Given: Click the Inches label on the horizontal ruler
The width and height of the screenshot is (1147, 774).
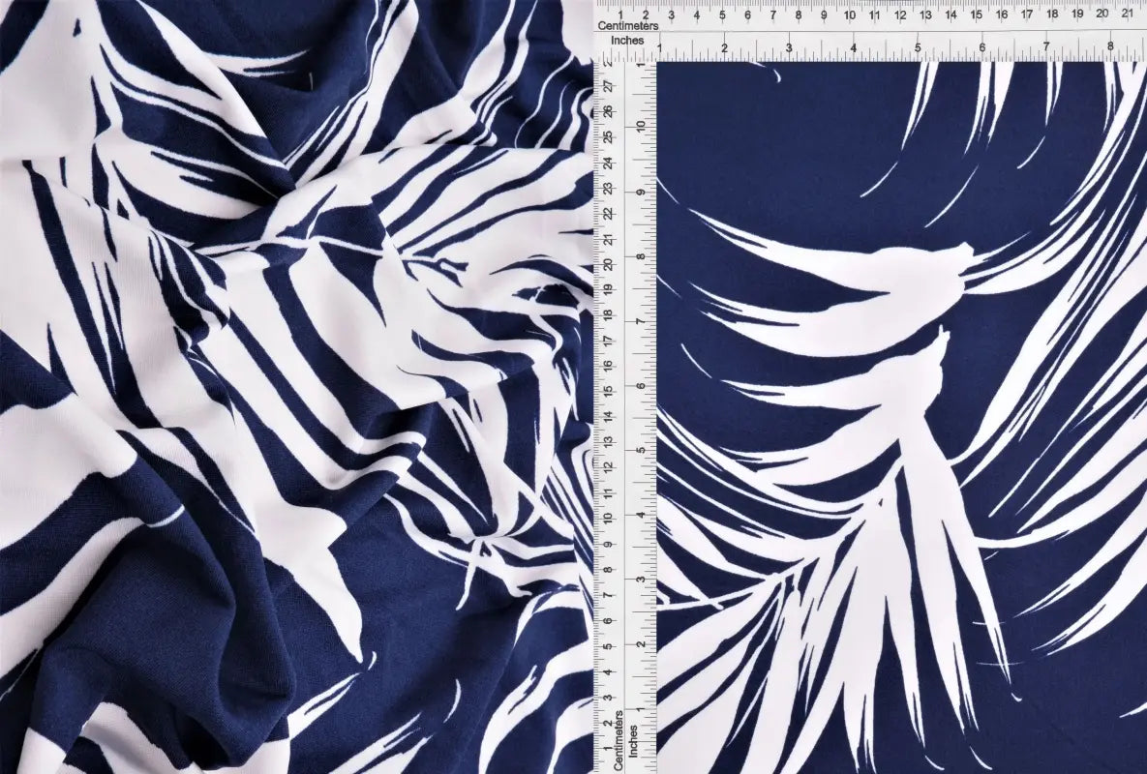Looking at the screenshot, I should coord(627,43).
